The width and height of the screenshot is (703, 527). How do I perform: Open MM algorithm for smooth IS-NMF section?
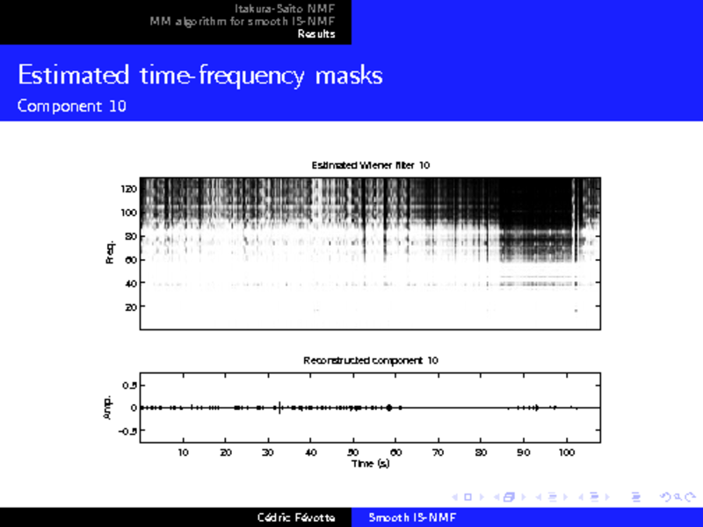click(243, 21)
